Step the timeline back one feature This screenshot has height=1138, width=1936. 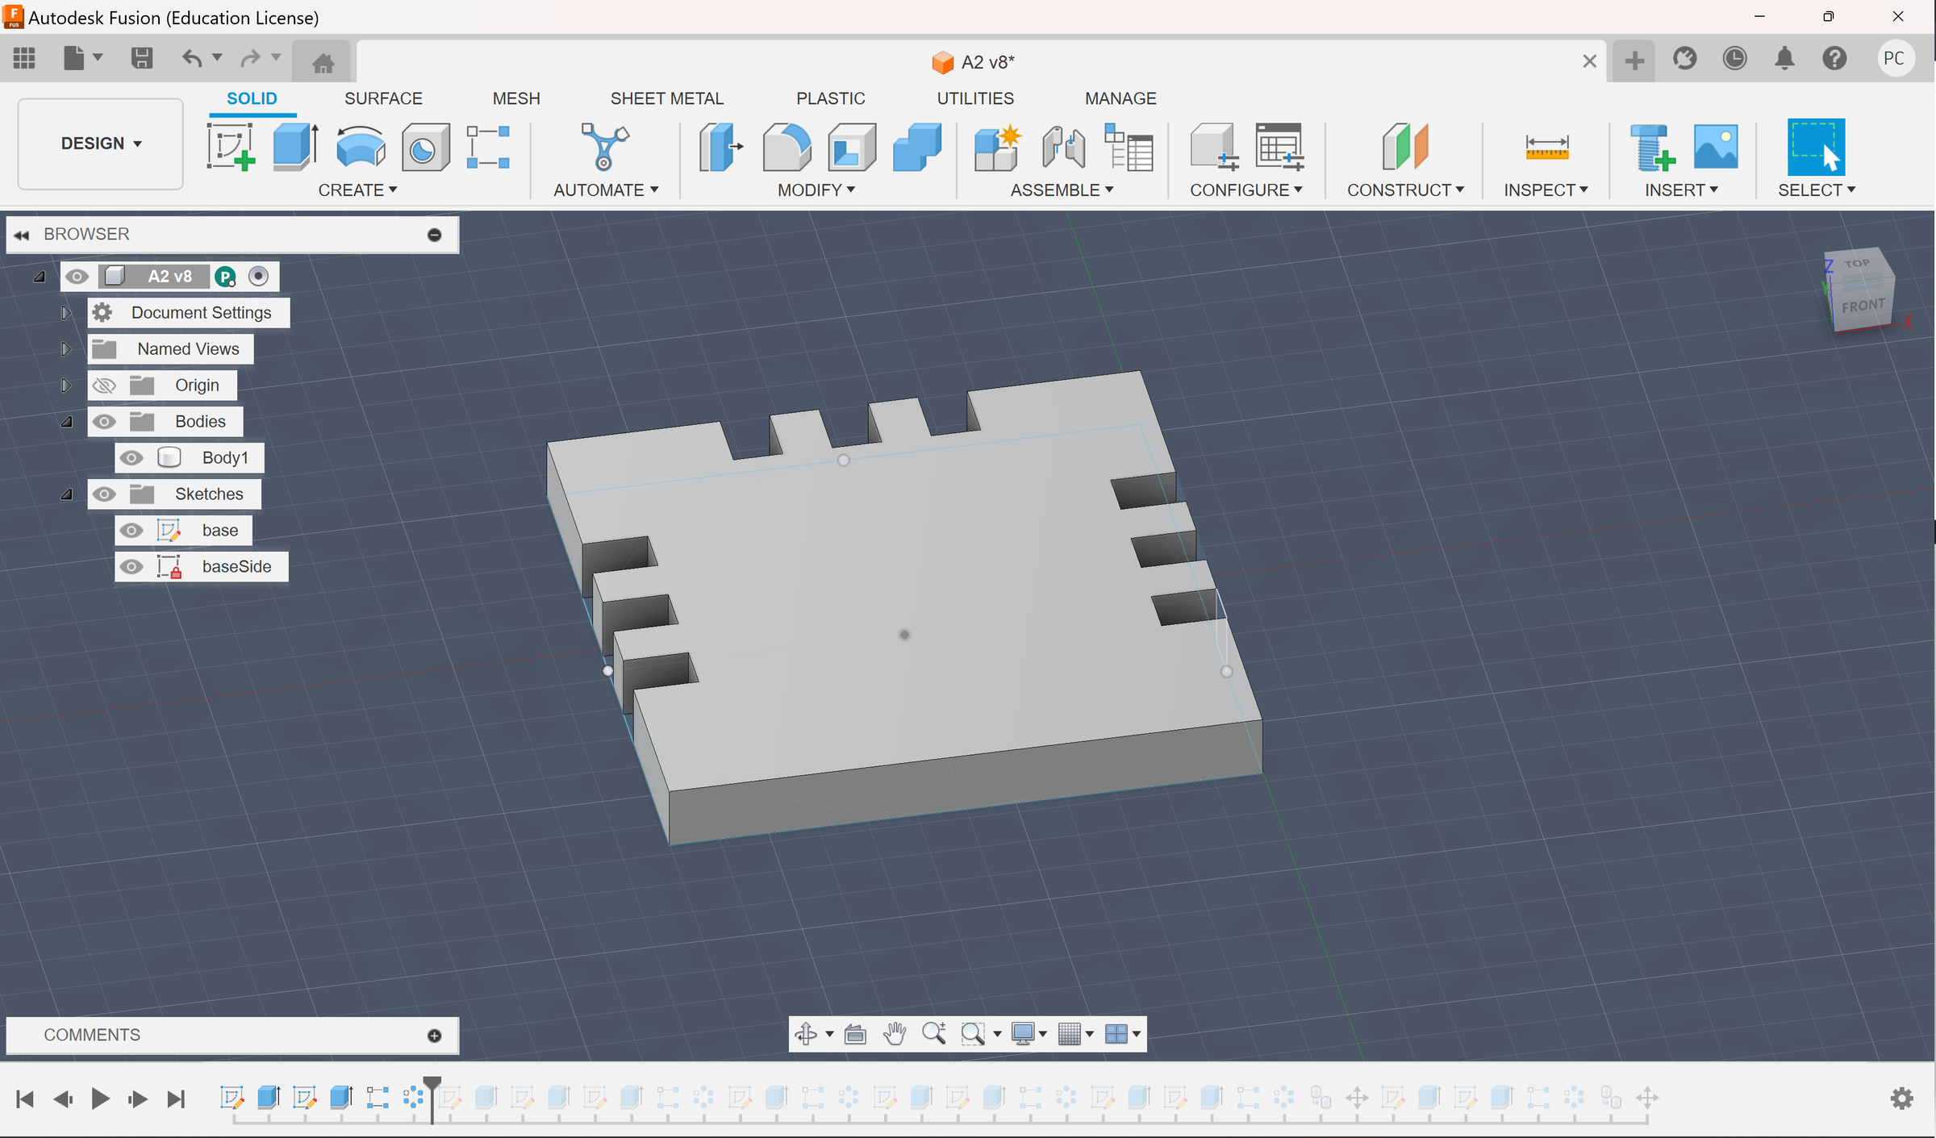click(x=63, y=1098)
